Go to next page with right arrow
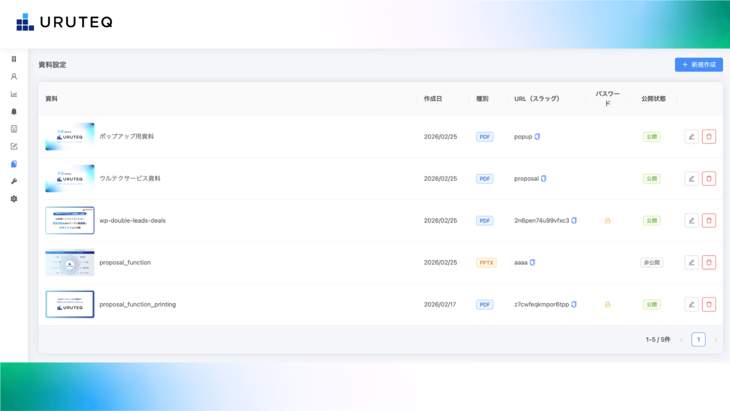 point(715,340)
